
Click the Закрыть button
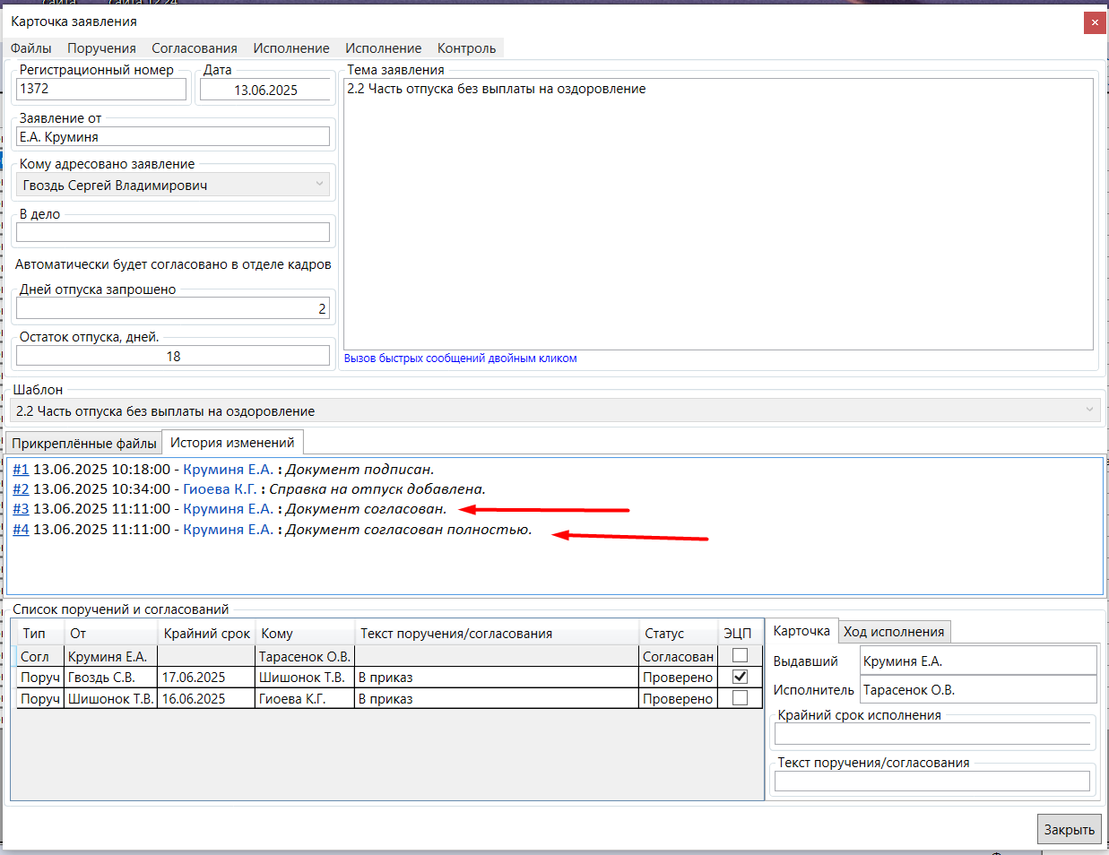1069,829
